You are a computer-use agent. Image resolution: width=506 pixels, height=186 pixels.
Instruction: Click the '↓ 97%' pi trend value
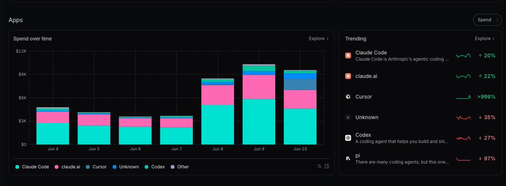pyautogui.click(x=487, y=159)
